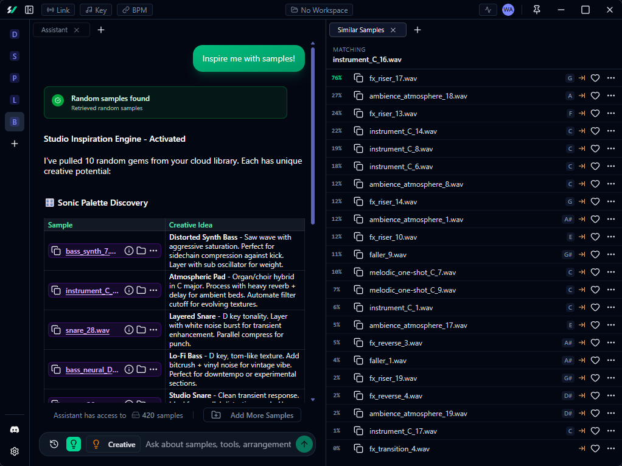Click the Add More Samples button
The image size is (622, 466).
click(252, 414)
